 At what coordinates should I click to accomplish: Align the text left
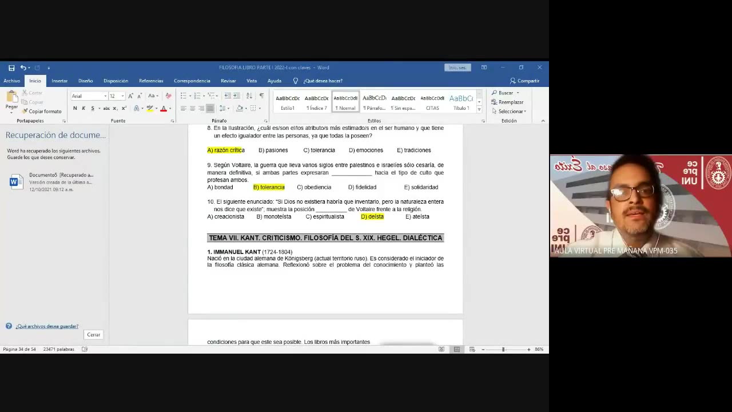(184, 108)
